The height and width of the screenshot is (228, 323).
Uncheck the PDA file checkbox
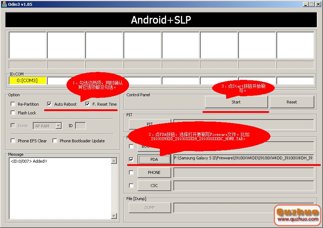click(131, 159)
